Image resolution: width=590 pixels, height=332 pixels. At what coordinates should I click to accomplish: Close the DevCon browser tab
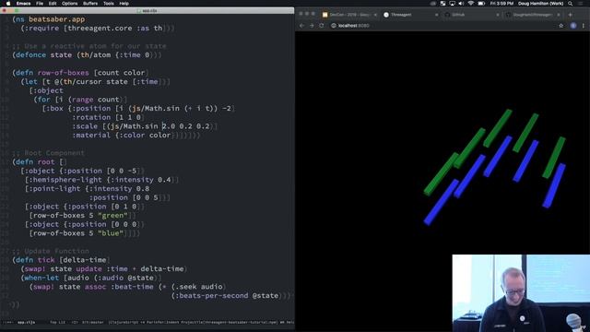375,15
